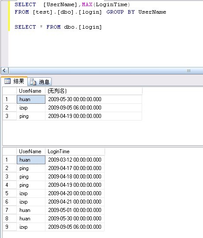
Task: Select cell izxp in first result grid
Action: 31,108
